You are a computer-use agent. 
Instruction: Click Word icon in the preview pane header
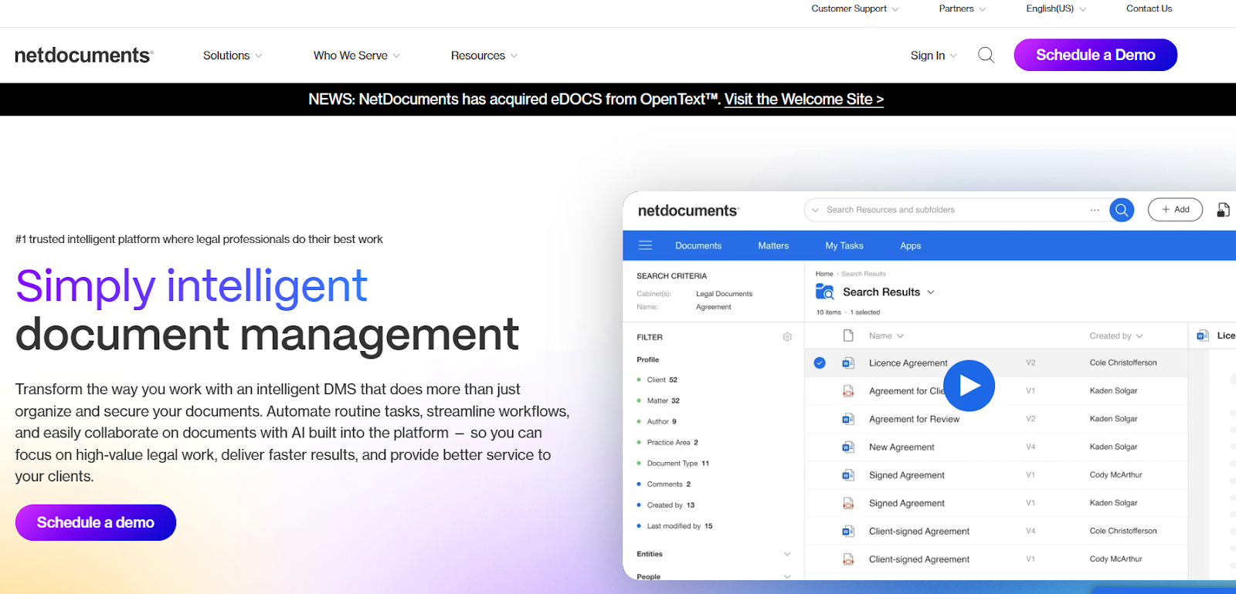pyautogui.click(x=1203, y=336)
